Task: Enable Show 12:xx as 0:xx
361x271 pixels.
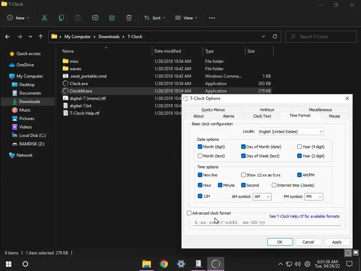Action: tap(243, 175)
